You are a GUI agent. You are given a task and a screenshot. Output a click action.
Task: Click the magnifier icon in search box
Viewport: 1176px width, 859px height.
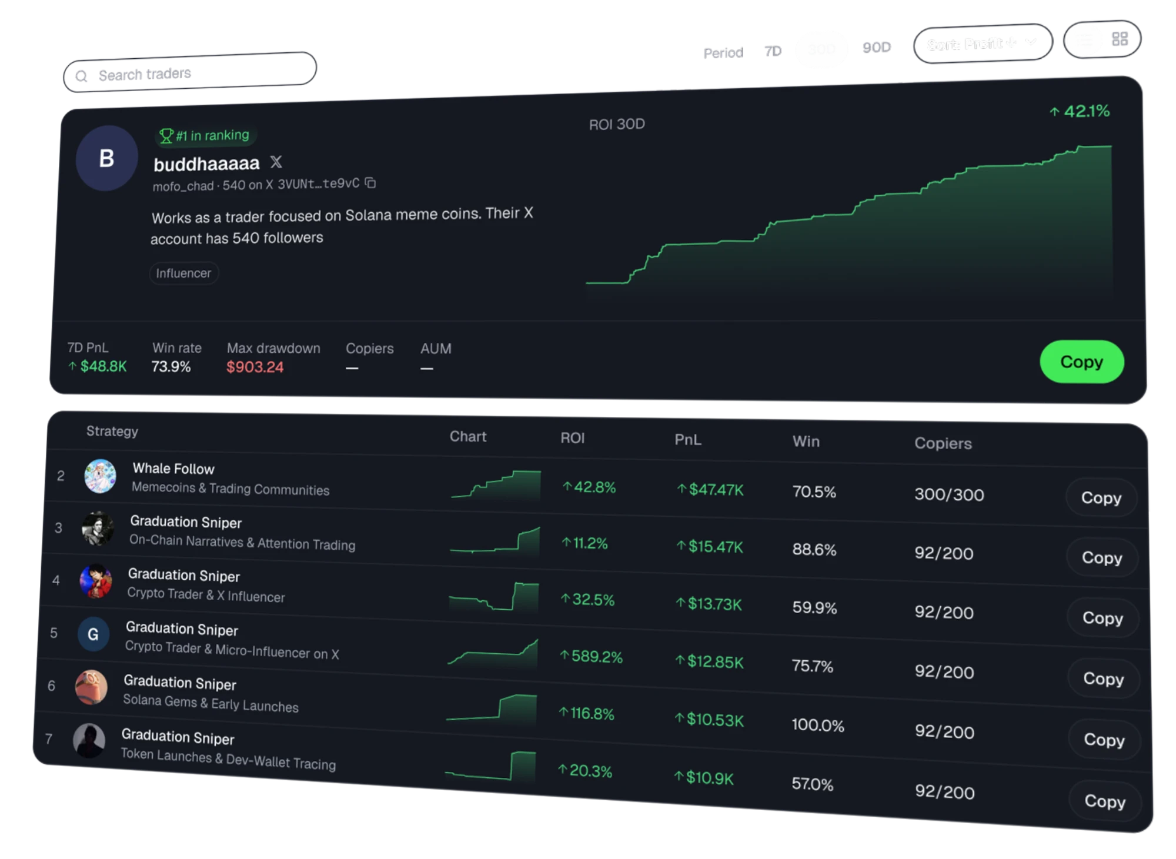[x=82, y=76]
